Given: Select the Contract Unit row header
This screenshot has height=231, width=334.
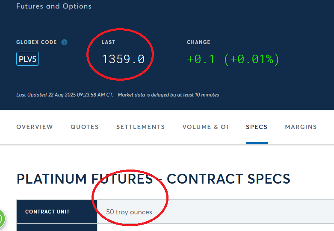Looking at the screenshot, I should click(x=47, y=212).
